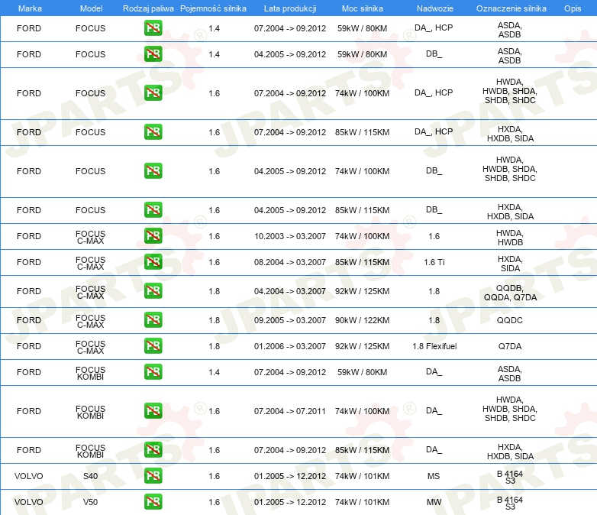Select the QQDC engine code cell
597x515 pixels.
(x=509, y=320)
